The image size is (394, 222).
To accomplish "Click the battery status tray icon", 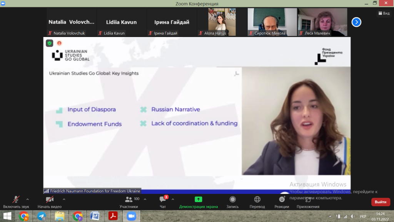I will (x=338, y=217).
